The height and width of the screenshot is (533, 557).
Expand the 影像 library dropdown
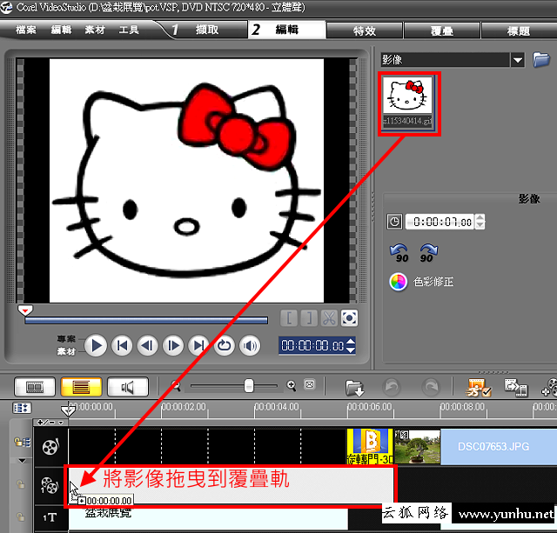coord(518,60)
